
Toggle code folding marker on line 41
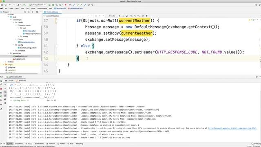tap(57, 46)
